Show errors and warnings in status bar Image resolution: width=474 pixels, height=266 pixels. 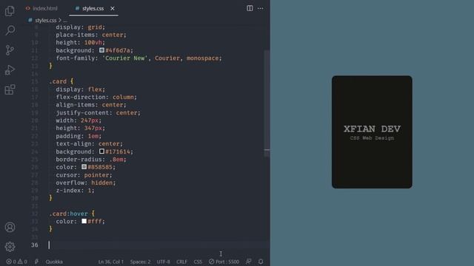[16, 262]
